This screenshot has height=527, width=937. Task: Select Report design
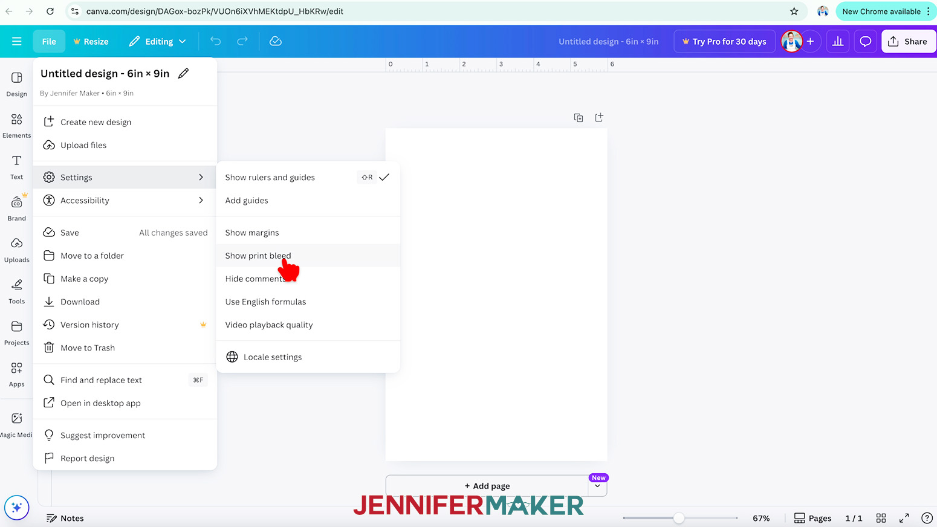125,458
